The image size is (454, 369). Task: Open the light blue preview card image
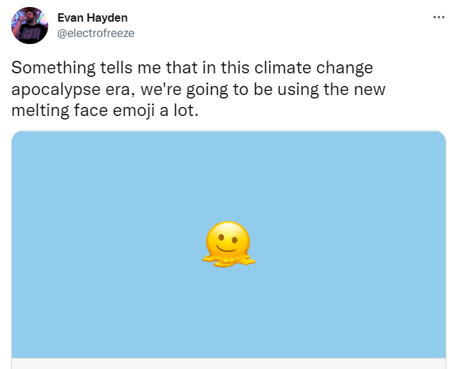228,245
